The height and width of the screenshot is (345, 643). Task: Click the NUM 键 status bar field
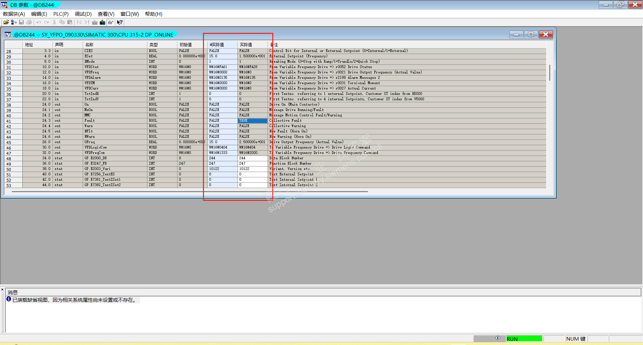(576, 339)
